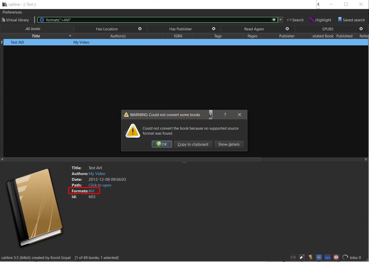Click the gear icon in the search bar
The width and height of the screenshot is (369, 262).
(x=42, y=20)
